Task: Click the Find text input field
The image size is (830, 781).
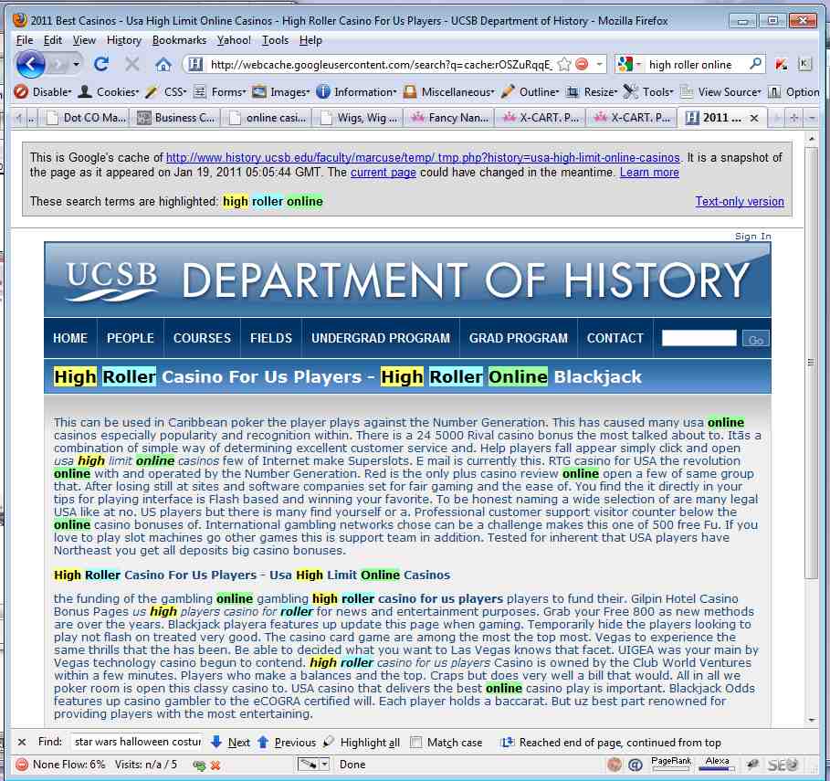Action: [137, 742]
